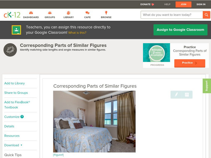Focus the 'What do you want to learn' search field

point(172,15)
